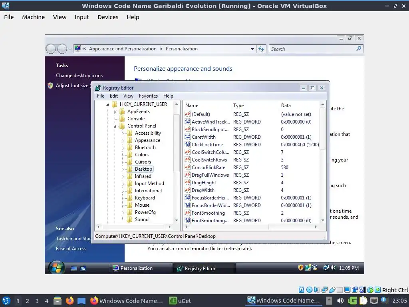
Task: Switch to workspace 2 on host panel
Action: [28, 301]
